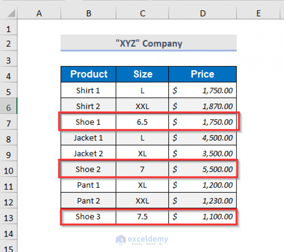Image resolution: width=284 pixels, height=252 pixels.
Task: Click the Product header cell
Action: point(88,74)
